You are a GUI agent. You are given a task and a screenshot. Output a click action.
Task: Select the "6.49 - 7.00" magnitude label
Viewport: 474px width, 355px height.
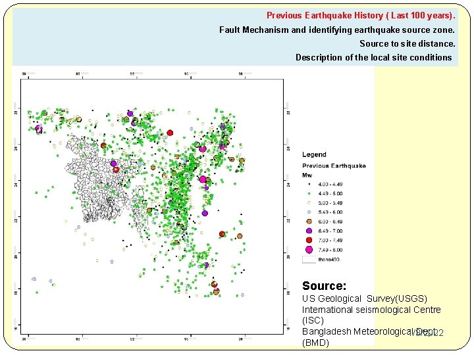pos(330,231)
